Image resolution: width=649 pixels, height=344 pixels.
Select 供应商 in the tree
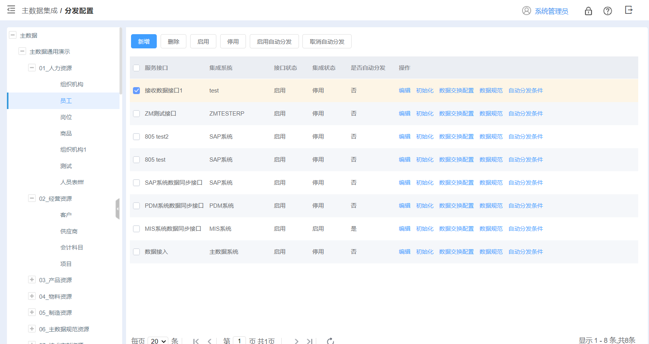pyautogui.click(x=69, y=232)
